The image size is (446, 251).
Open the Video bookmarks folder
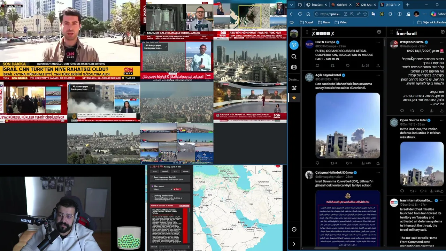[341, 22]
